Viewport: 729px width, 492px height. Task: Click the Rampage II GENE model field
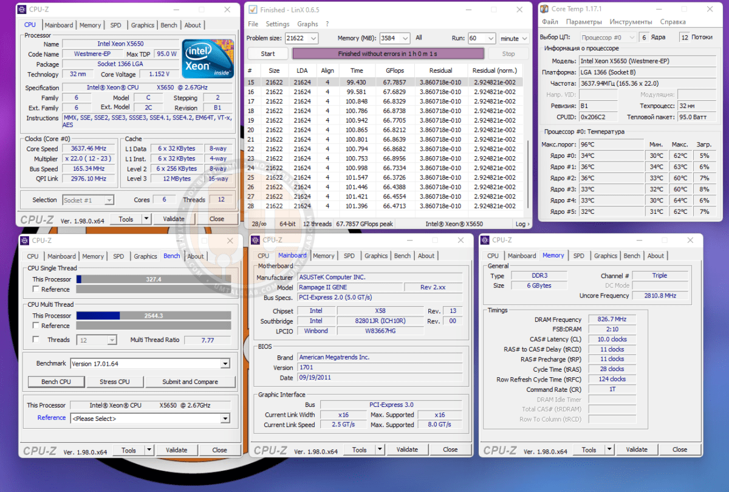[349, 287]
